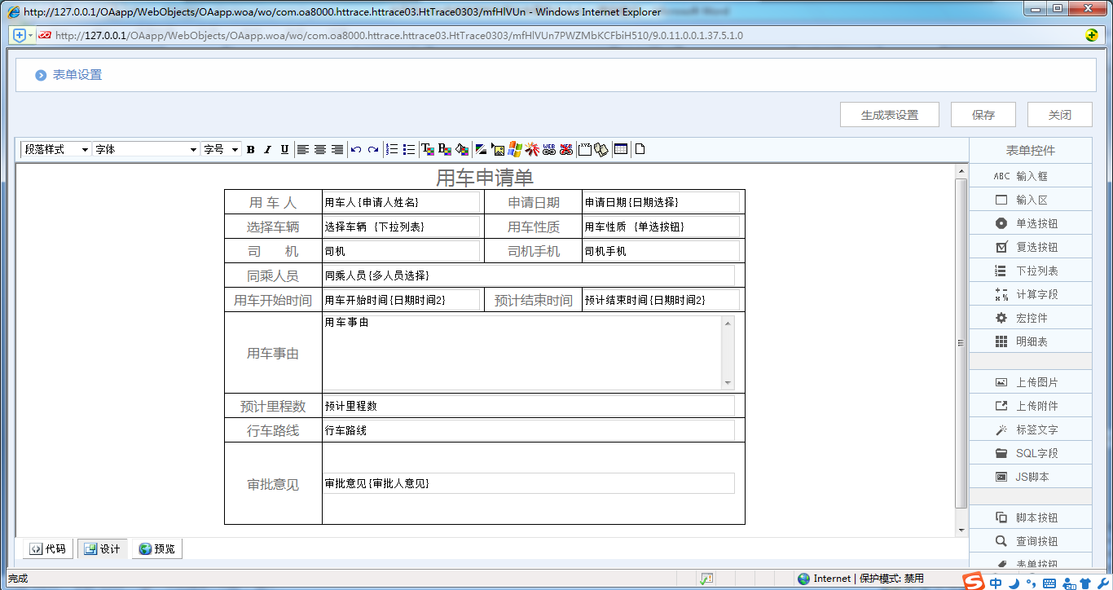Click the new blank document icon
This screenshot has height=590, width=1113.
point(640,149)
